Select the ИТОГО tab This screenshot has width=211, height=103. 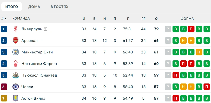point(12,7)
